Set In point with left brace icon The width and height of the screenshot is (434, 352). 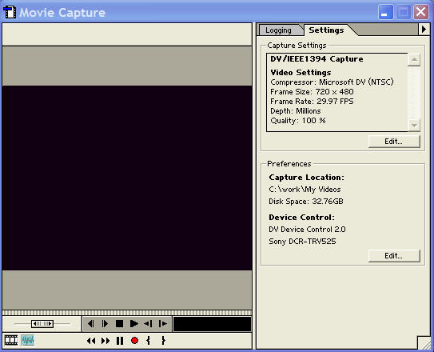(149, 340)
